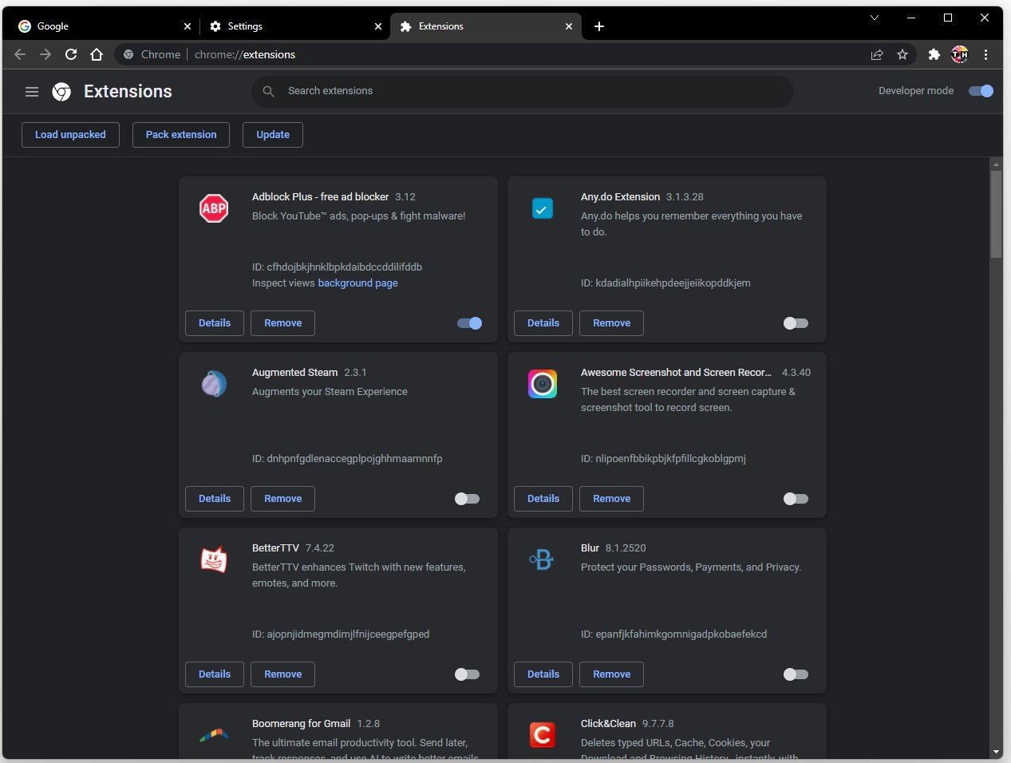
Task: Switch to the Google tab
Action: tap(100, 26)
